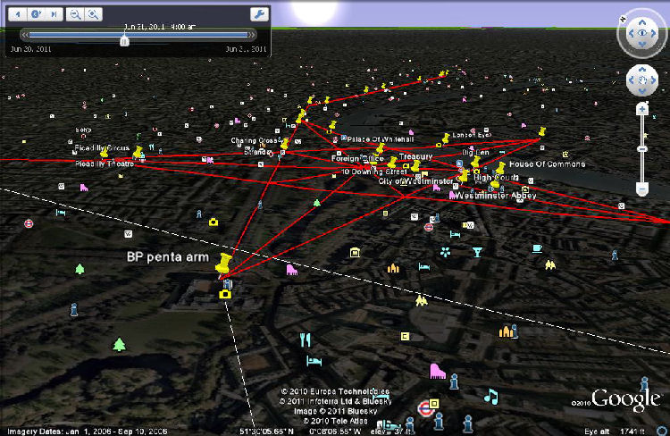Move up using the hand joystick arrow

coord(642,70)
